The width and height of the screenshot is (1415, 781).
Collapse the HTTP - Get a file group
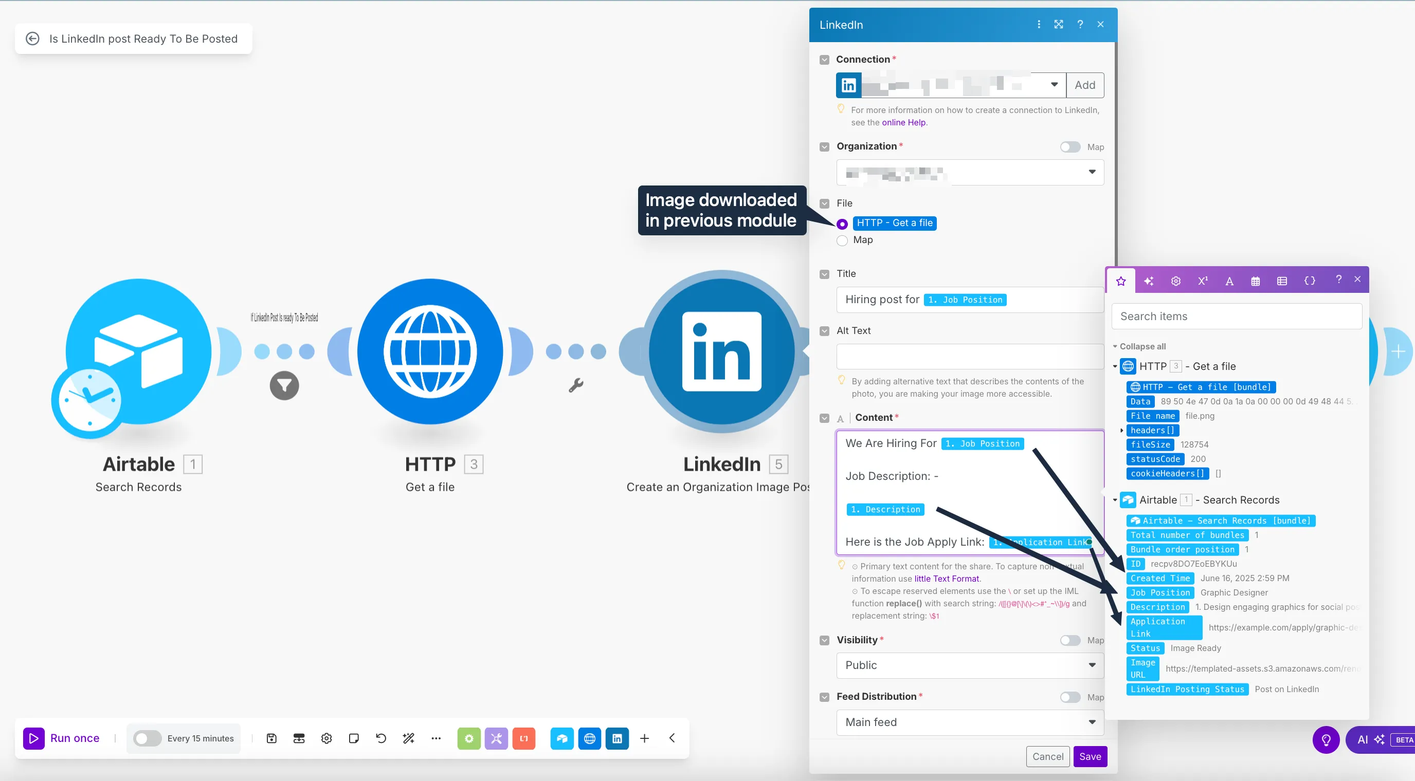coord(1115,367)
